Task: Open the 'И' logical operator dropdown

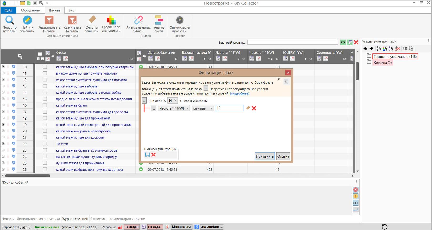Action: (x=172, y=100)
